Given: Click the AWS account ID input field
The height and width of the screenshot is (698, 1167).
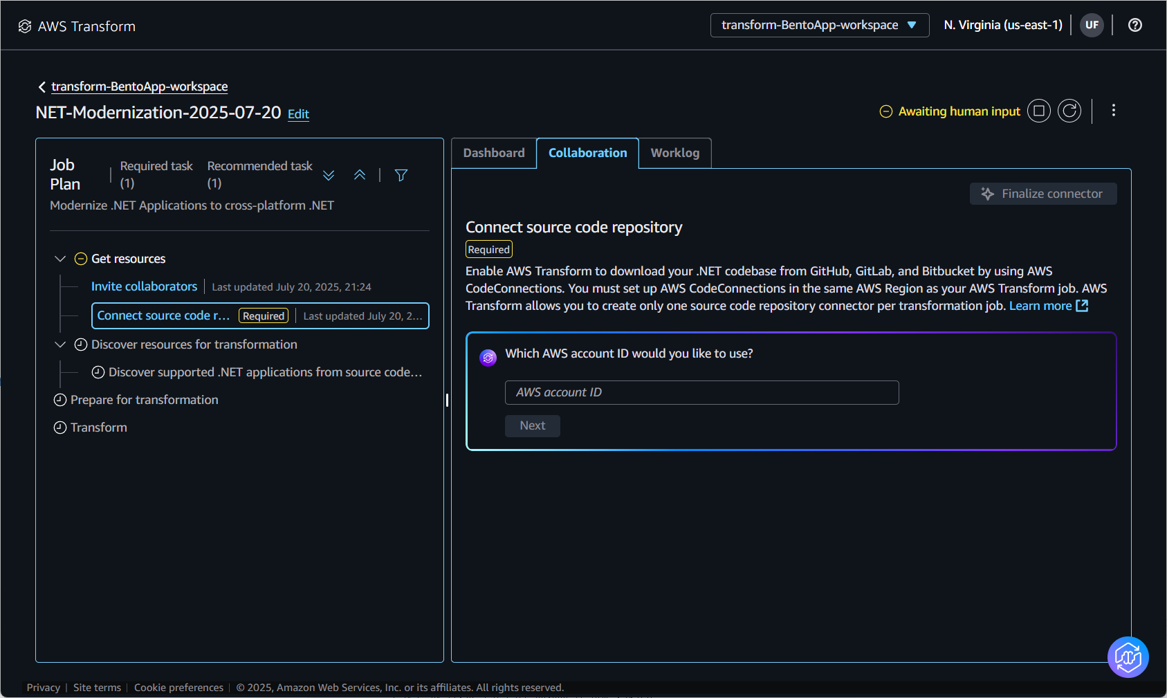Looking at the screenshot, I should [702, 392].
